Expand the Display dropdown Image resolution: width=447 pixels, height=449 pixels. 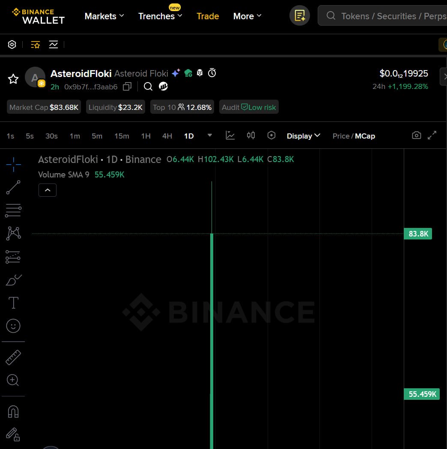click(304, 136)
